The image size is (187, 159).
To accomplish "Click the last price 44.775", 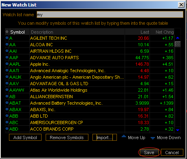I will (x=142, y=58).
